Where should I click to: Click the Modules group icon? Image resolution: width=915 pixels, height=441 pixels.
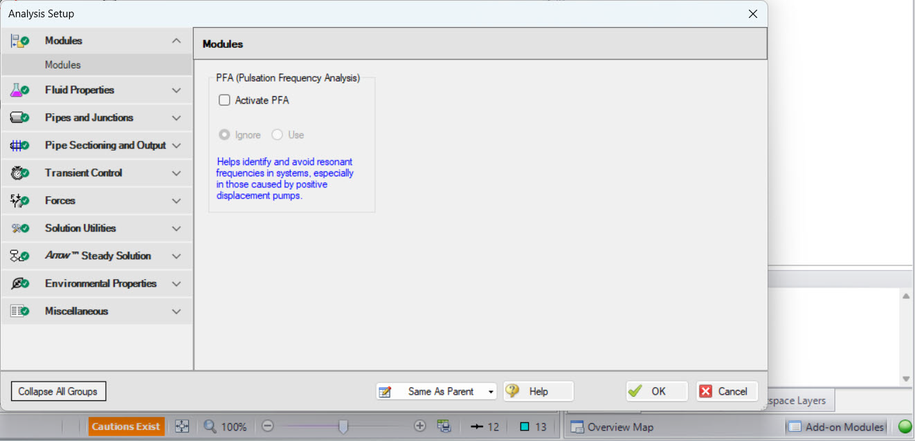(x=19, y=41)
